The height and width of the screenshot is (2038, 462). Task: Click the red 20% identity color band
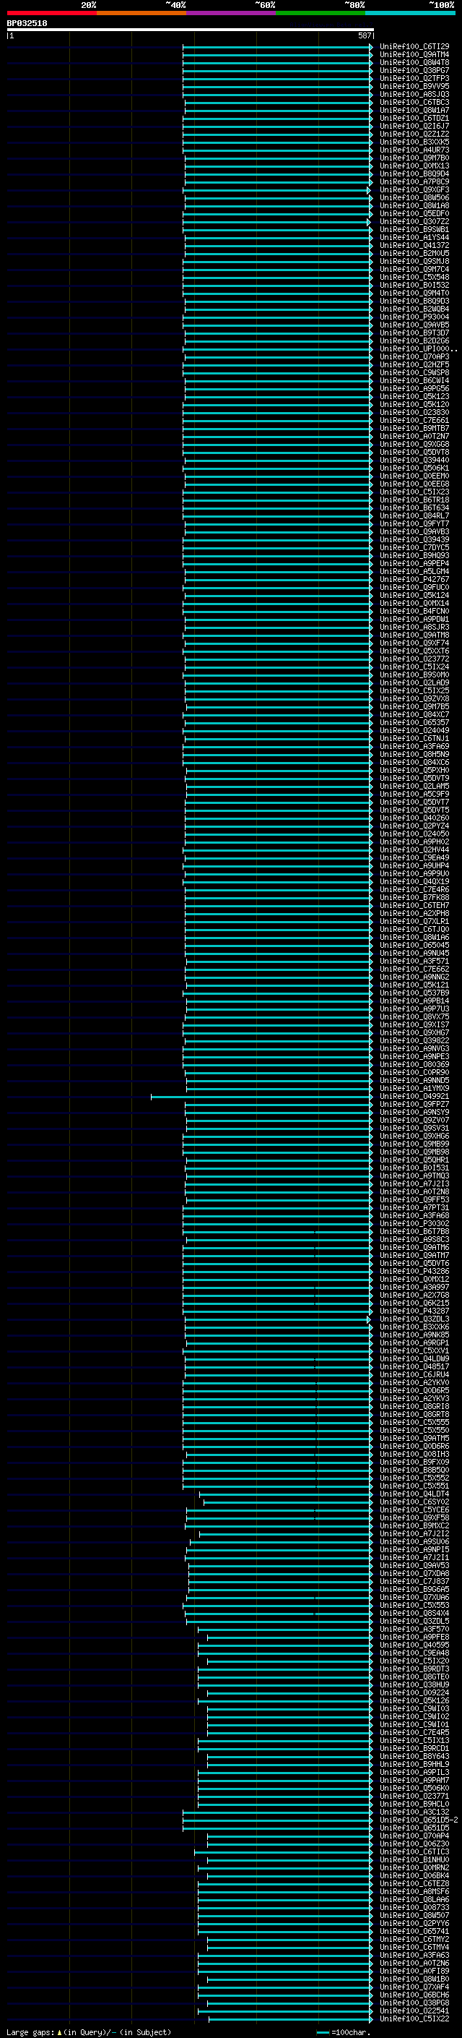click(52, 13)
